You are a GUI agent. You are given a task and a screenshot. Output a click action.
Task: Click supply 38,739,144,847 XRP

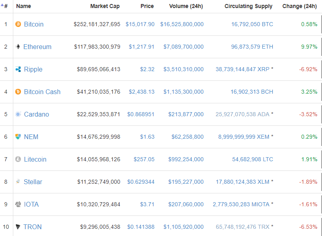(243, 69)
